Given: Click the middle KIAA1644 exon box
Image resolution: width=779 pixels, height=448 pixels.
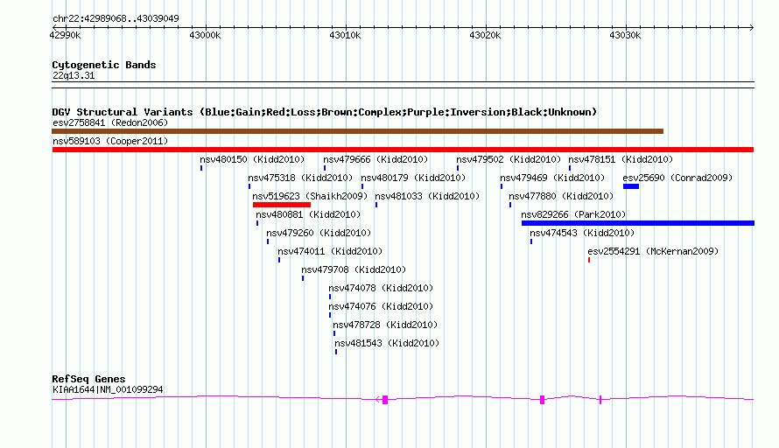Looking at the screenshot, I should (x=542, y=400).
